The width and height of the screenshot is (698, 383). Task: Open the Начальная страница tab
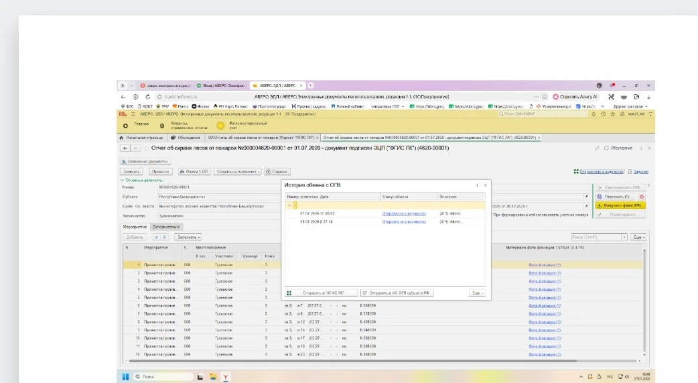(141, 138)
